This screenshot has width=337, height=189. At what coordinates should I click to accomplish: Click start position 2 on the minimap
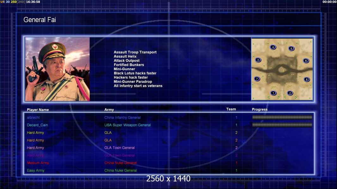[290, 93]
